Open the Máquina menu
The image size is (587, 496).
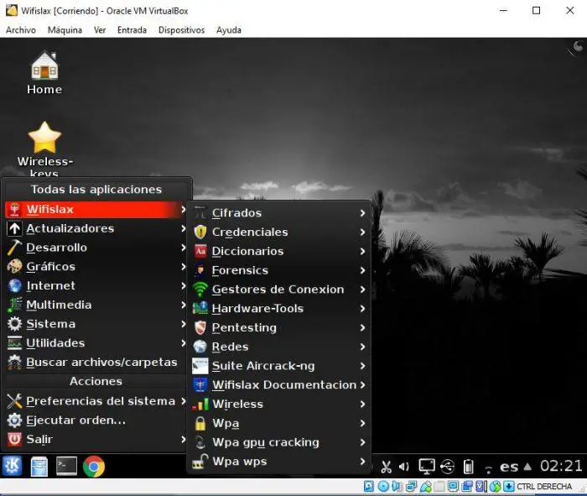(65, 30)
